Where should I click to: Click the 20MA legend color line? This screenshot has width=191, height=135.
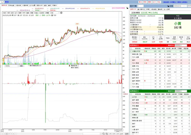point(63,9)
